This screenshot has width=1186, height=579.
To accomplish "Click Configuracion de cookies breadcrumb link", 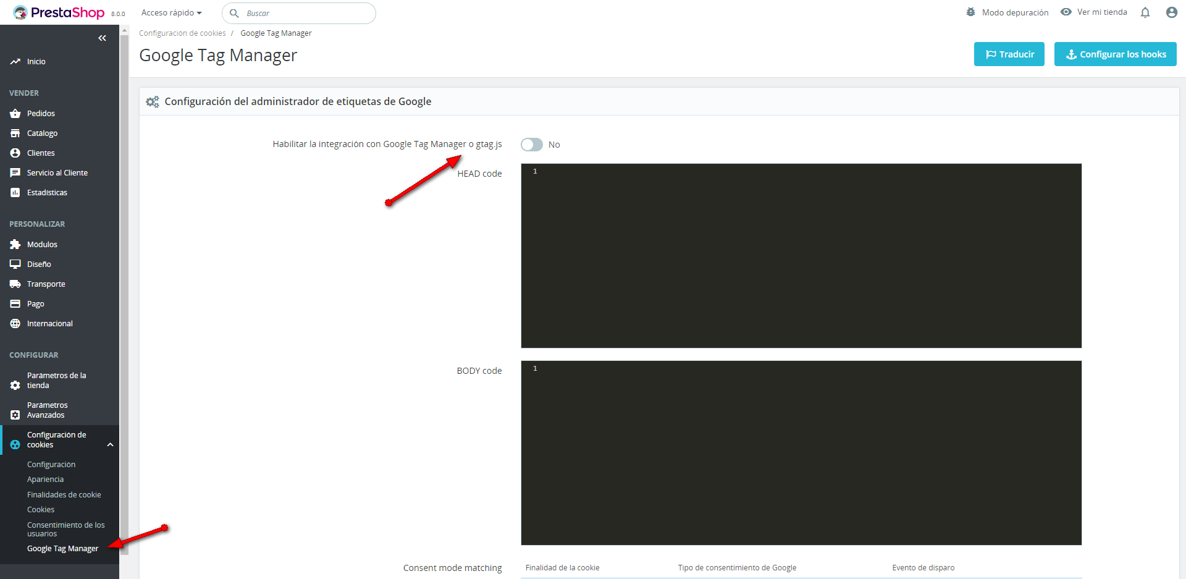I will pos(182,33).
